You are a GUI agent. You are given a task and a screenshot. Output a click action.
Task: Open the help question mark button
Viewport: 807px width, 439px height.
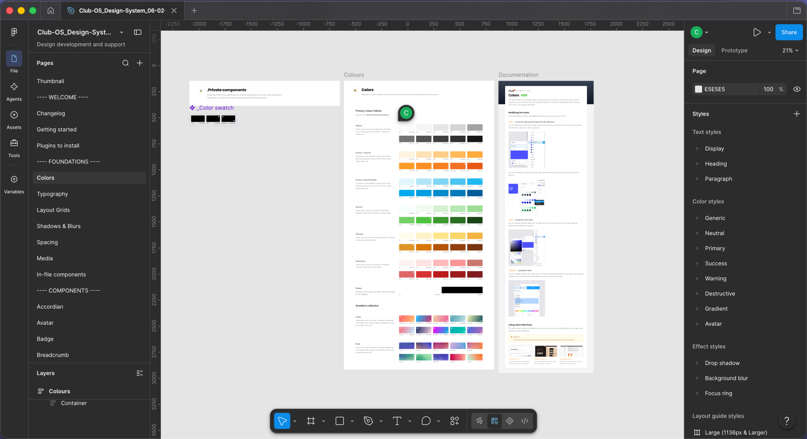787,421
